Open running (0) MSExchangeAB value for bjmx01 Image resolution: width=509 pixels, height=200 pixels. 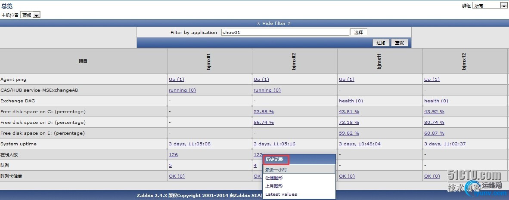click(x=182, y=90)
